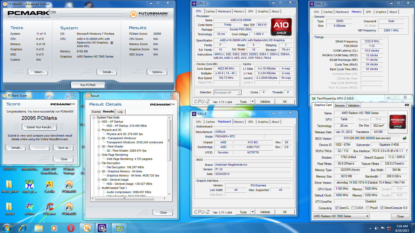Screen dimensions: 415x233
Task: Open the hwbot folder on desktop
Action: pos(10,209)
